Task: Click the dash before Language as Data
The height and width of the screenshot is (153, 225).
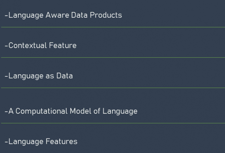Action: 6,76
